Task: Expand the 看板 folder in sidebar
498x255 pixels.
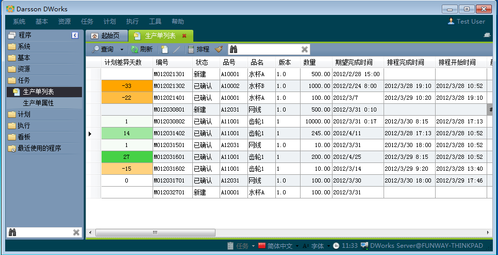Action: coord(24,137)
